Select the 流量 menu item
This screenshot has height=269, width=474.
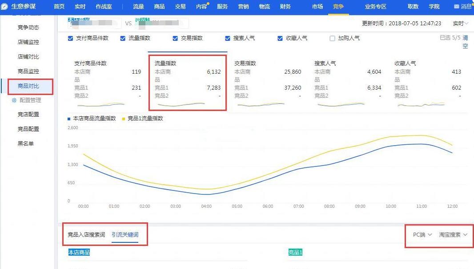(138, 7)
